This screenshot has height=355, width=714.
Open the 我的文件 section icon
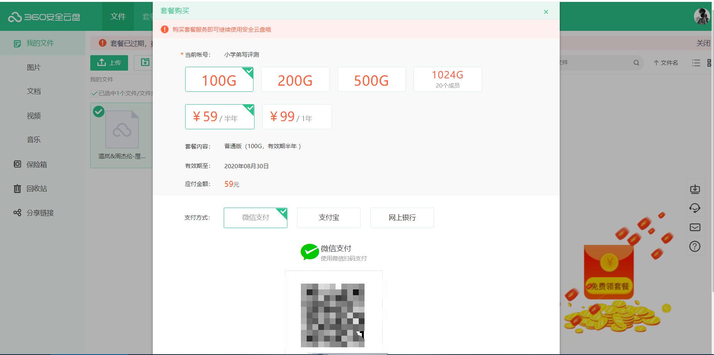click(x=17, y=43)
